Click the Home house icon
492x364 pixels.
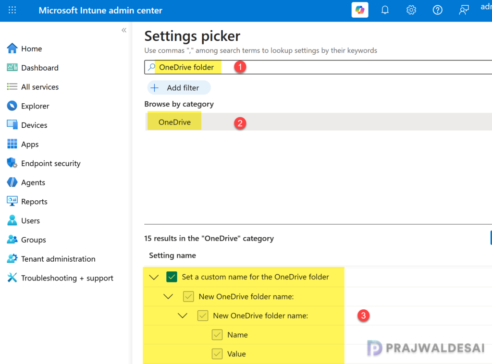(x=12, y=49)
